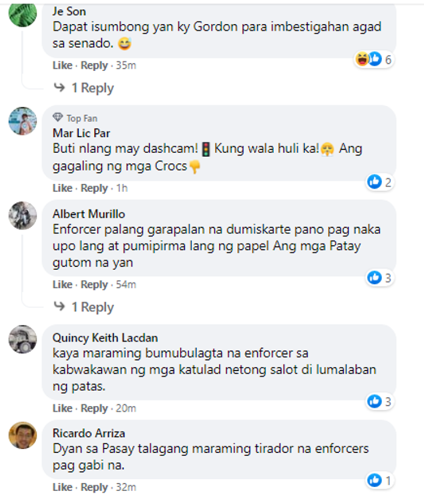424x494 pixels.
Task: Open Albert Murillo's profile name link
Action: point(89,214)
